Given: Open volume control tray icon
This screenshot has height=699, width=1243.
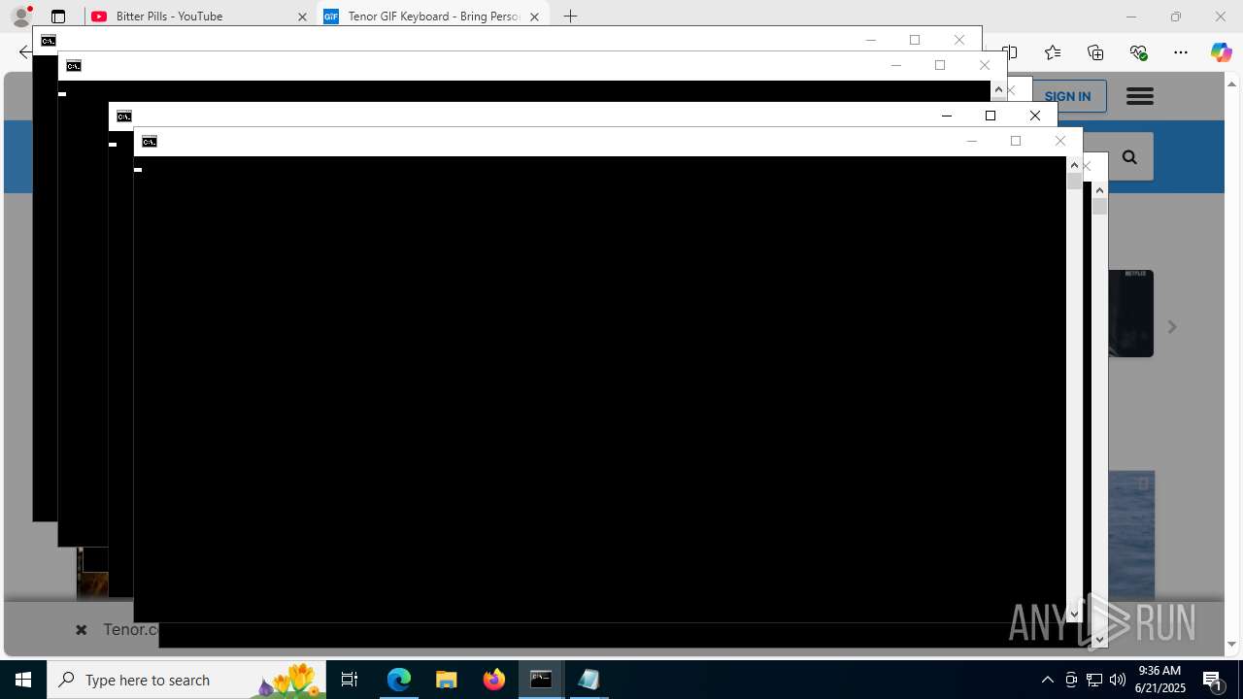Looking at the screenshot, I should (x=1118, y=680).
